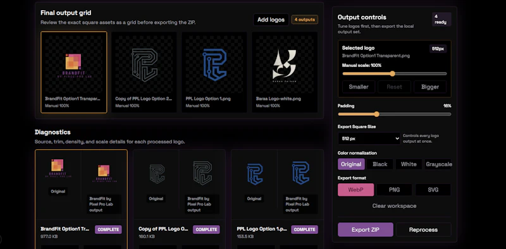
Task: Adjust the Manual scale slider handle
Action: point(392,73)
